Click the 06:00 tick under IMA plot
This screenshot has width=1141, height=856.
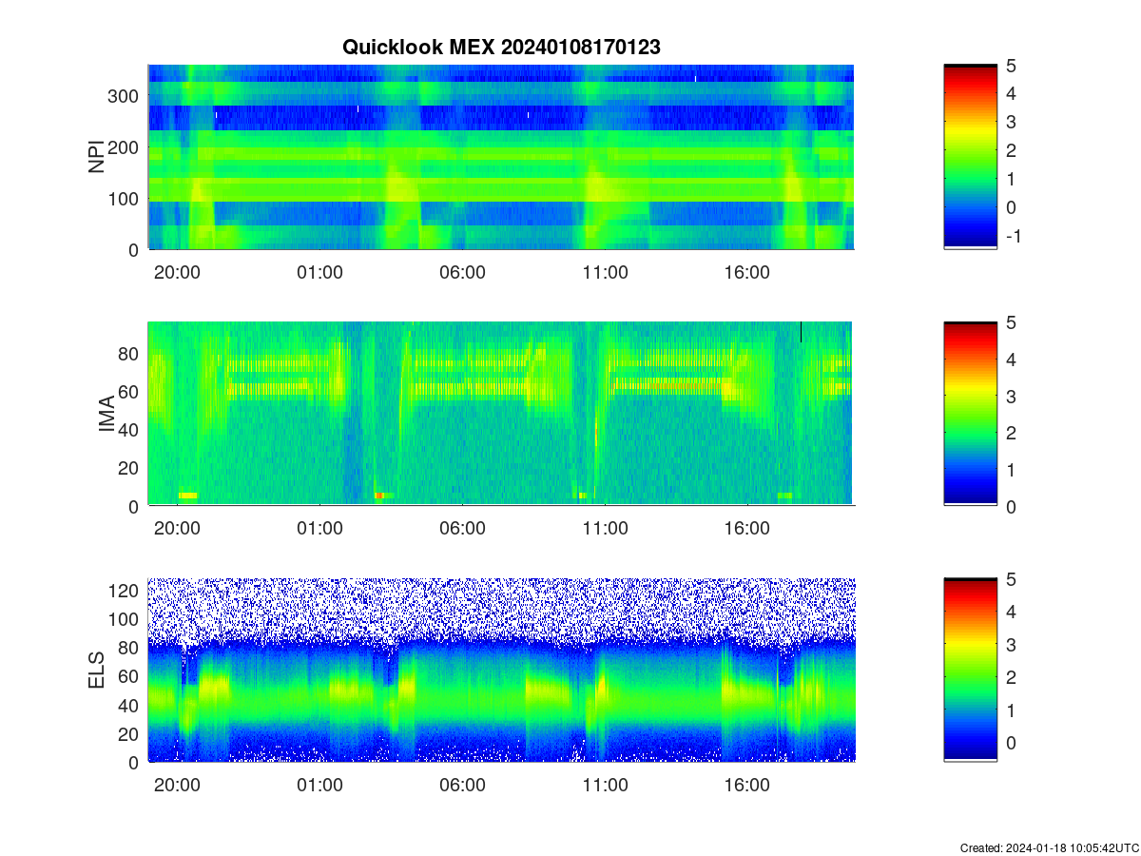click(x=462, y=529)
